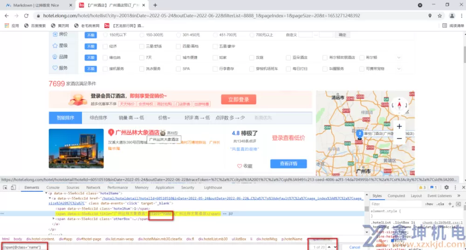The height and width of the screenshot is (250, 466).
Task: Check the 经济 star-level checkbox
Action: tap(105, 46)
